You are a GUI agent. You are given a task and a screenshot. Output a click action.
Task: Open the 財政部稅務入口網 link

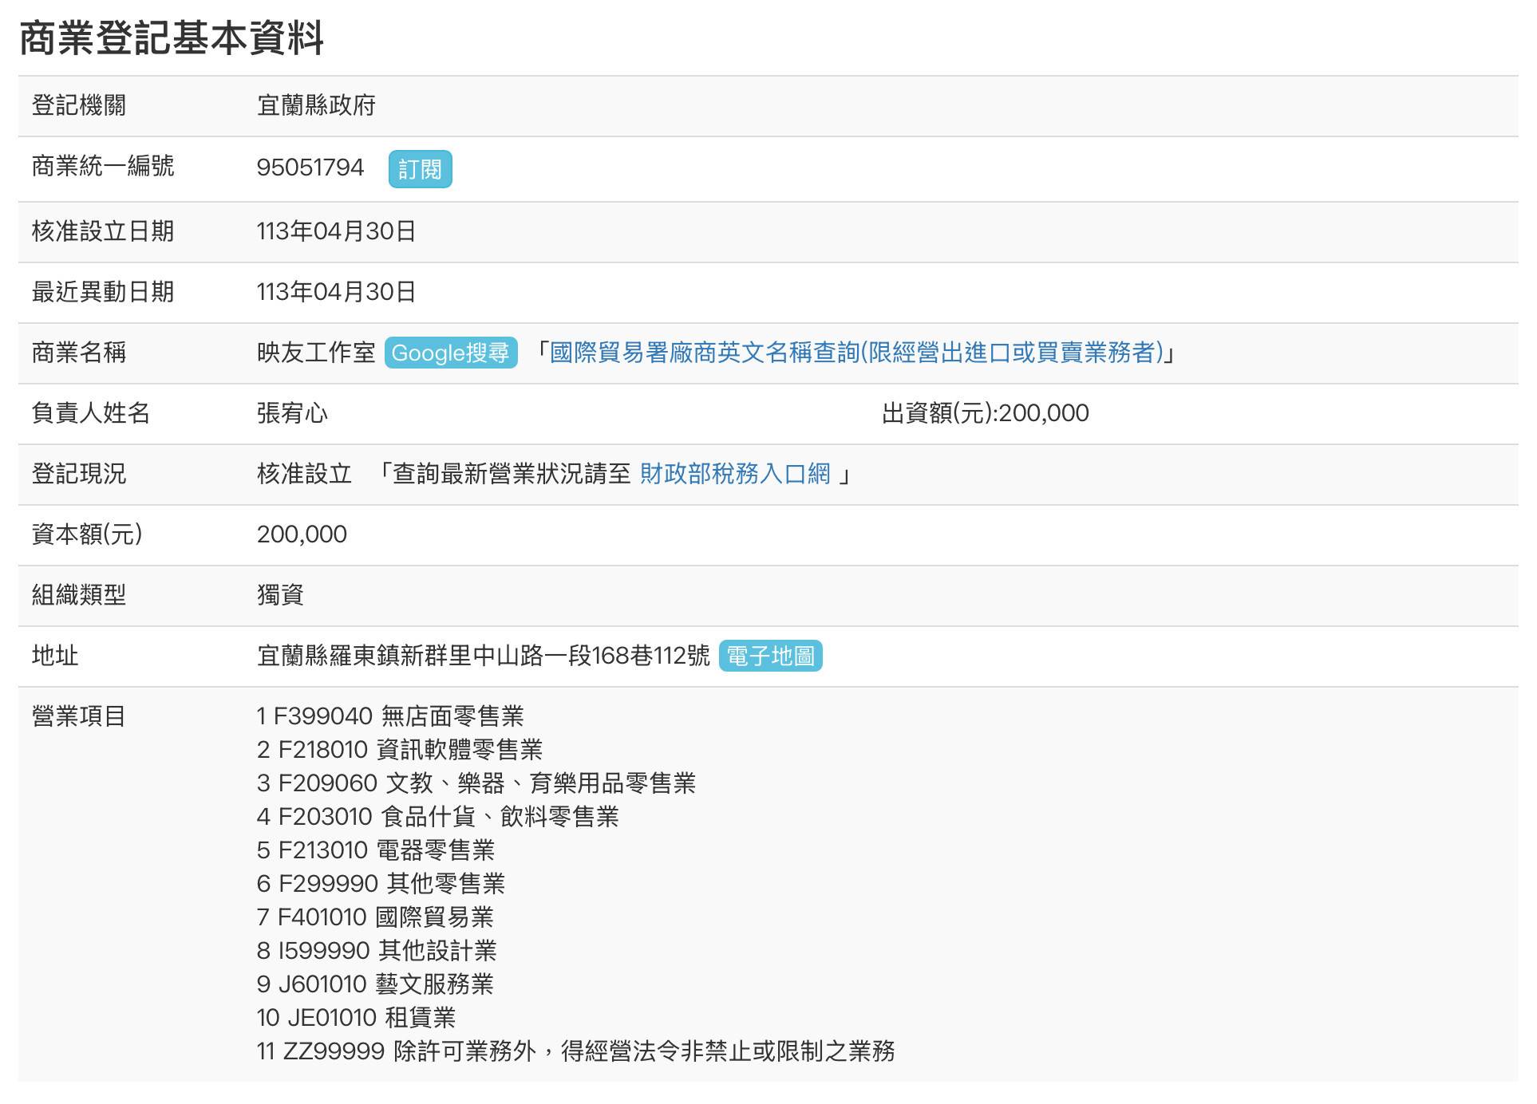click(x=735, y=474)
